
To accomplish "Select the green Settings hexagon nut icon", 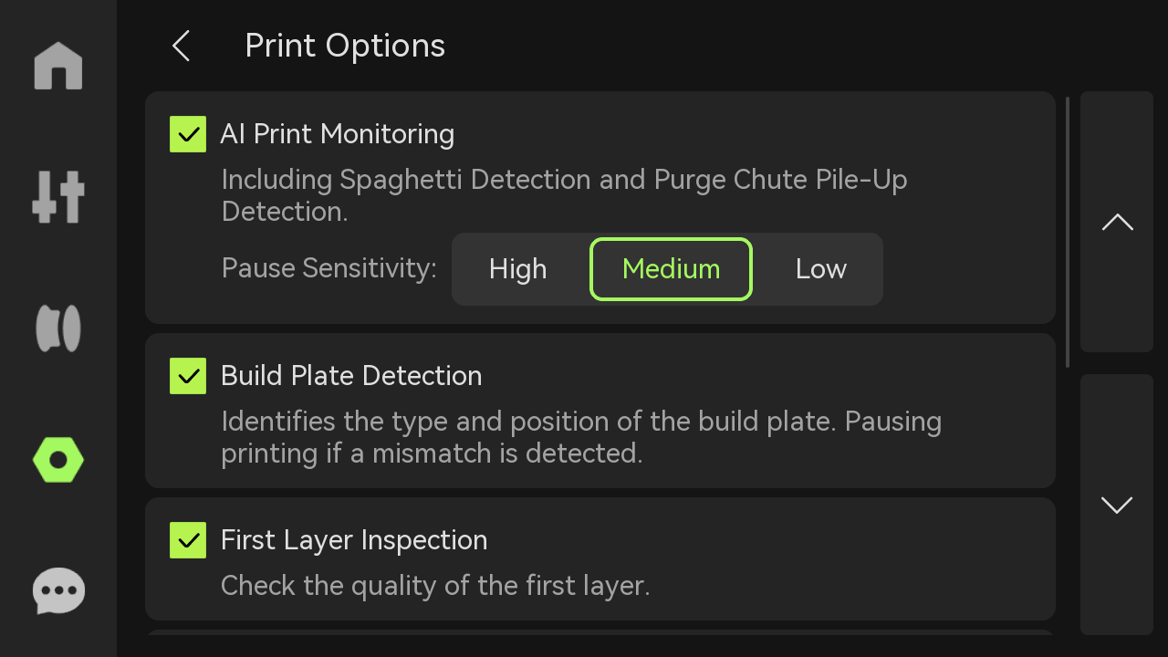I will coord(58,460).
